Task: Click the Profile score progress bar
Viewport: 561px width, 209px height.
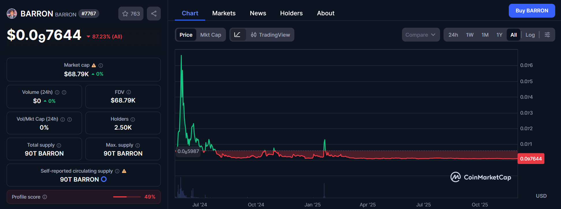Action: pos(127,197)
